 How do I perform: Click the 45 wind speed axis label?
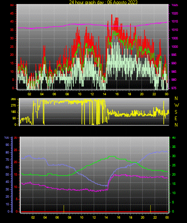pos(12,14)
